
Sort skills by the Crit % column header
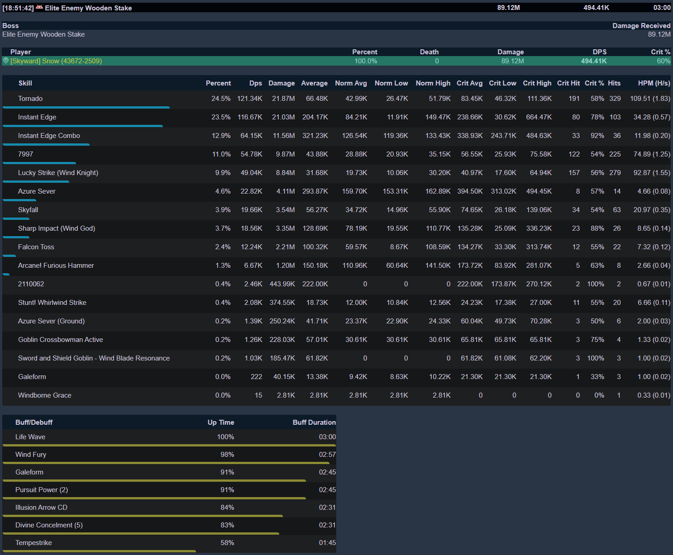tap(594, 83)
